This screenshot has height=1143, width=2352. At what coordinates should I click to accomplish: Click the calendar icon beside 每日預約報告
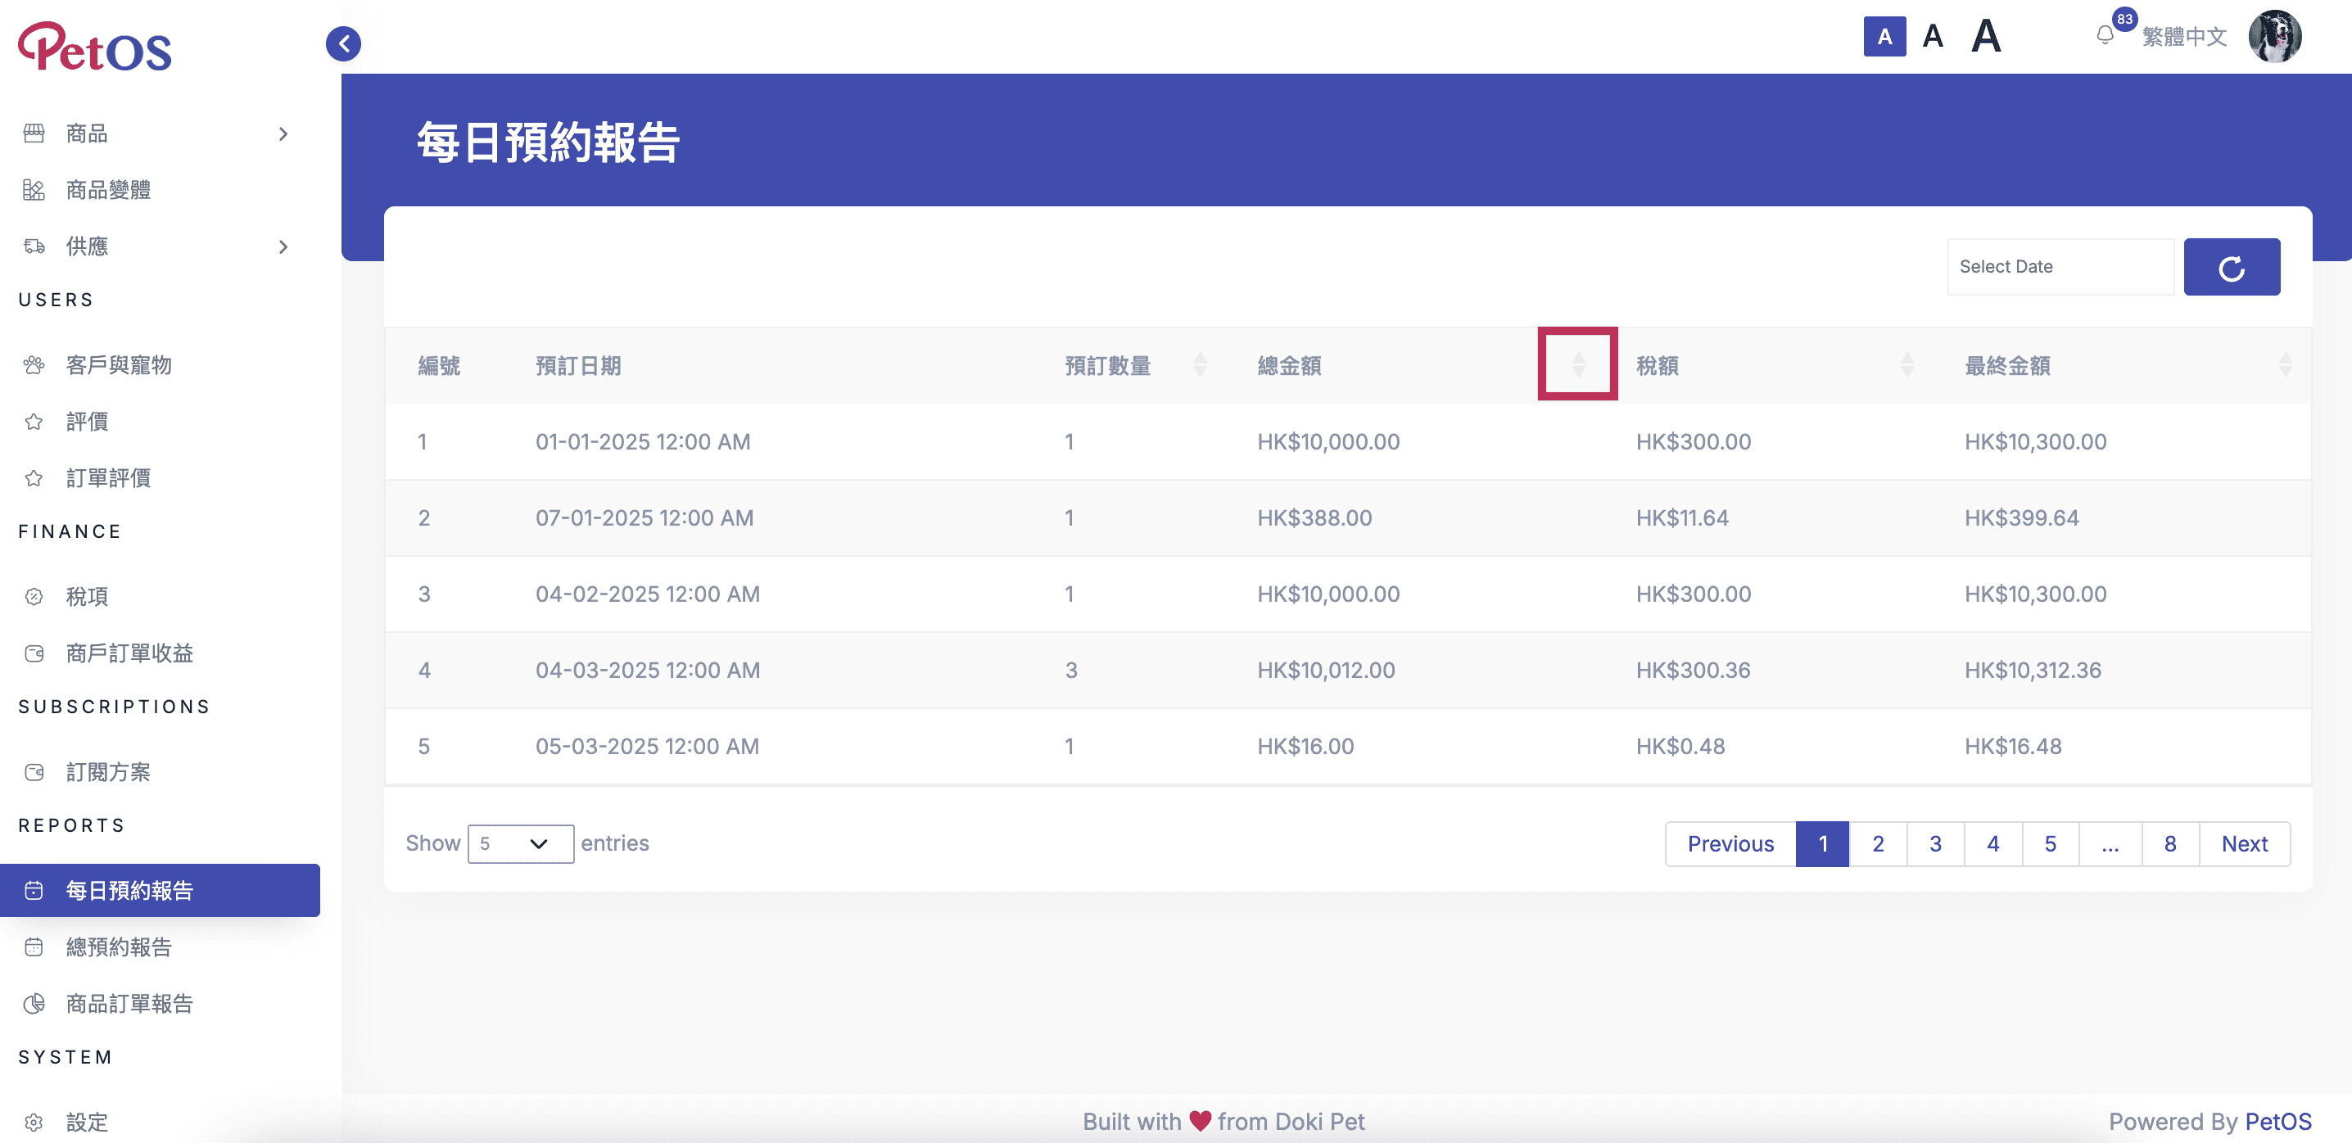pos(34,891)
